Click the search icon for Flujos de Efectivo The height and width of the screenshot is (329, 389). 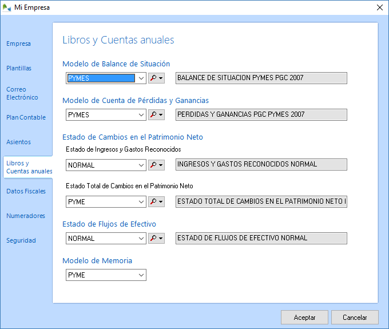point(156,238)
